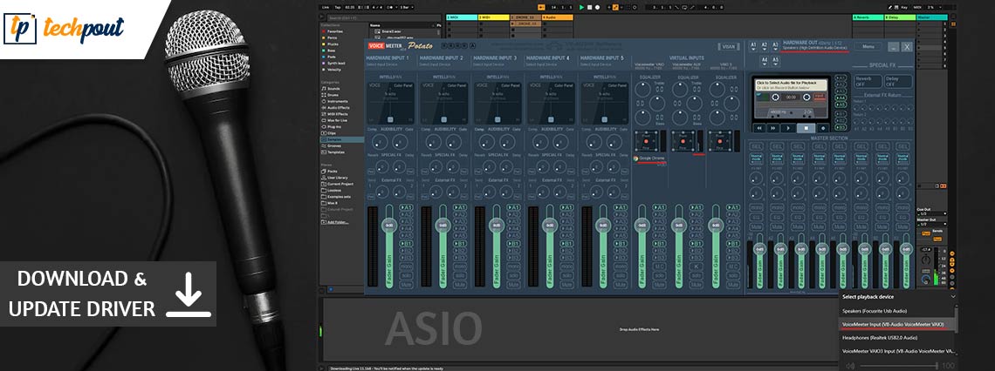
Task: Choose VoiceMeeter VAIO3 Input playback device
Action: [x=896, y=350]
